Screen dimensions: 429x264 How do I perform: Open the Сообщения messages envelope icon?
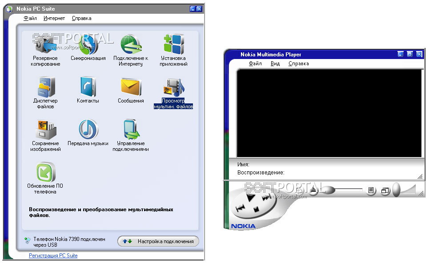coord(131,87)
